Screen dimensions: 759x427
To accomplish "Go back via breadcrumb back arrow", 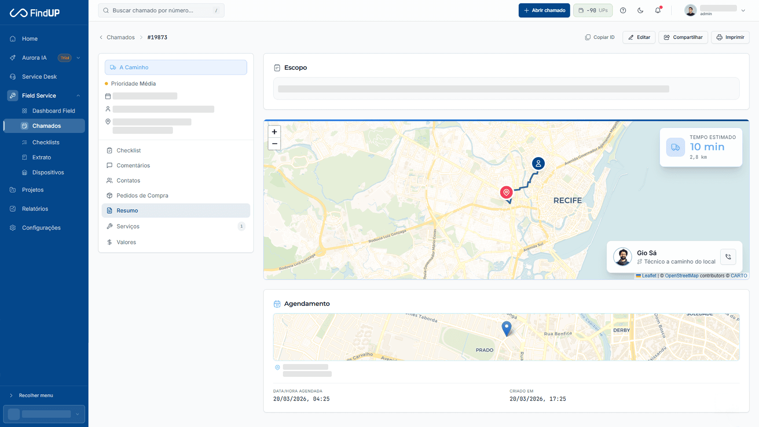I will point(101,37).
